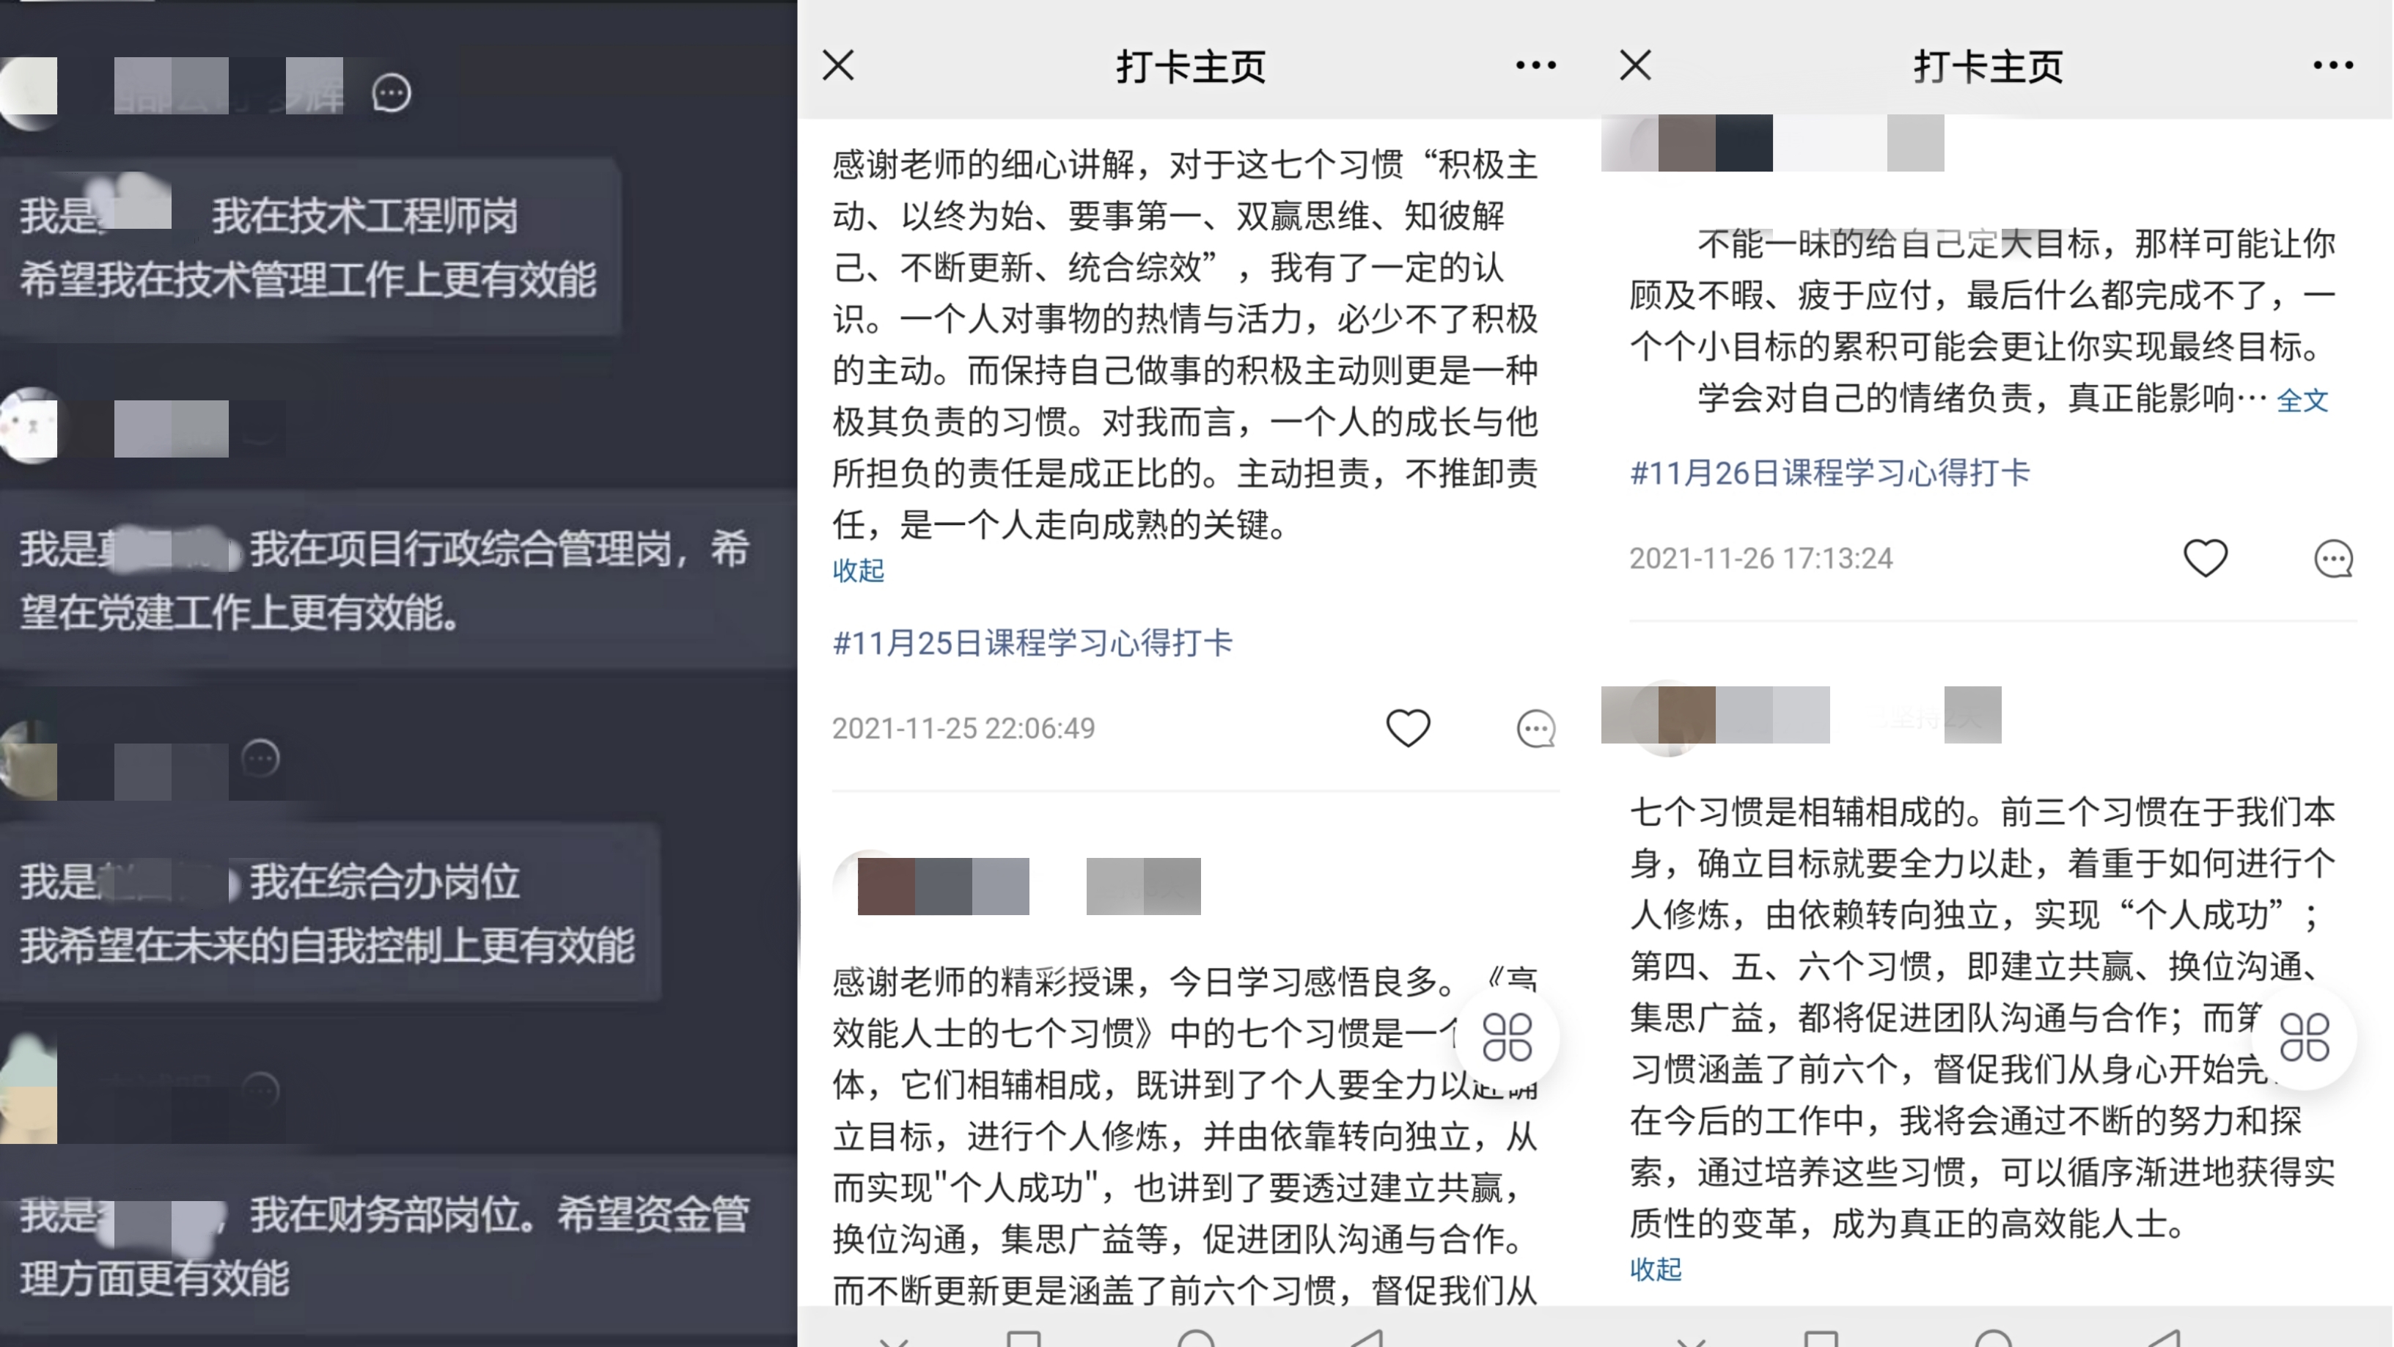Collapse the post with 收起 in middle panel
The image size is (2394, 1347).
point(858,570)
